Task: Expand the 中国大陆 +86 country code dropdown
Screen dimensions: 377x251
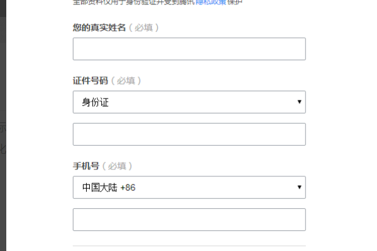Action: click(188, 187)
